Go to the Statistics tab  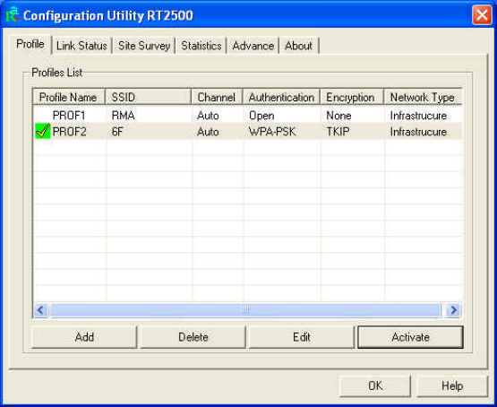[201, 46]
